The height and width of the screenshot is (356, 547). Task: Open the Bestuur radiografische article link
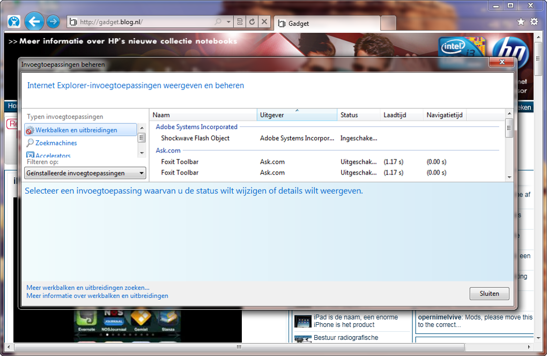(x=346, y=338)
